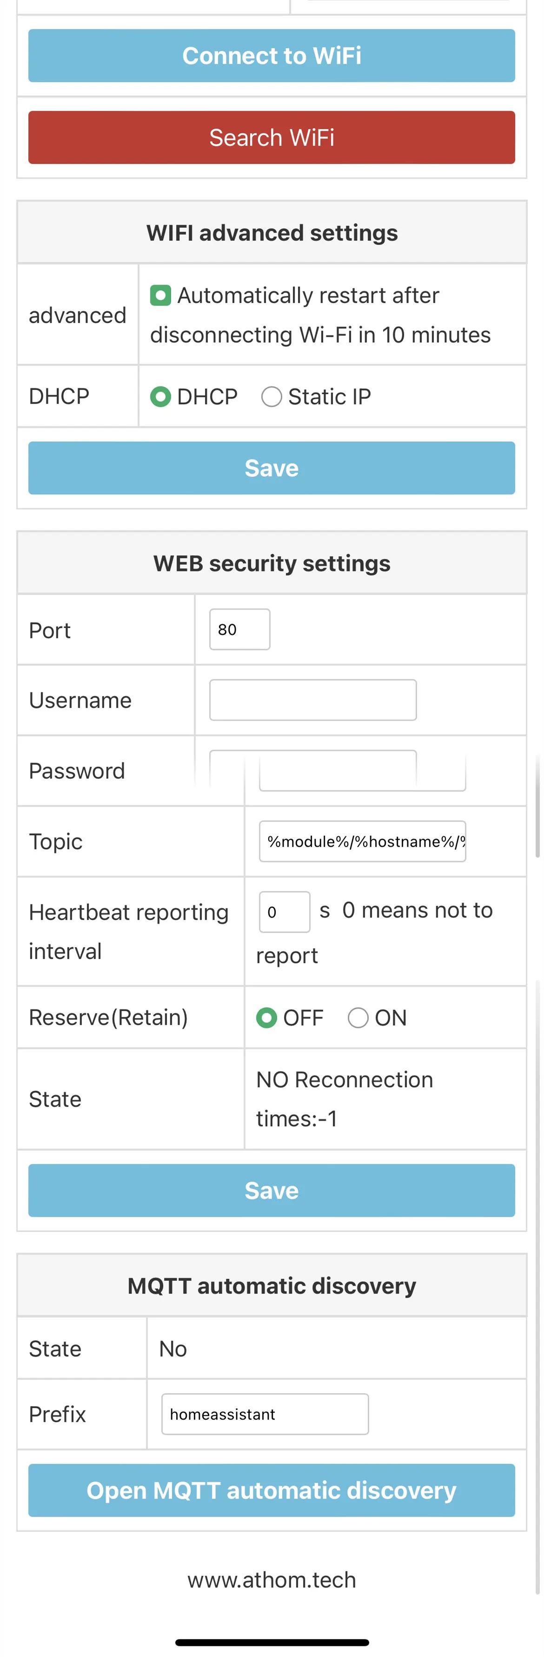This screenshot has height=1657, width=544.
Task: Choose the Static IP radio option
Action: point(272,396)
